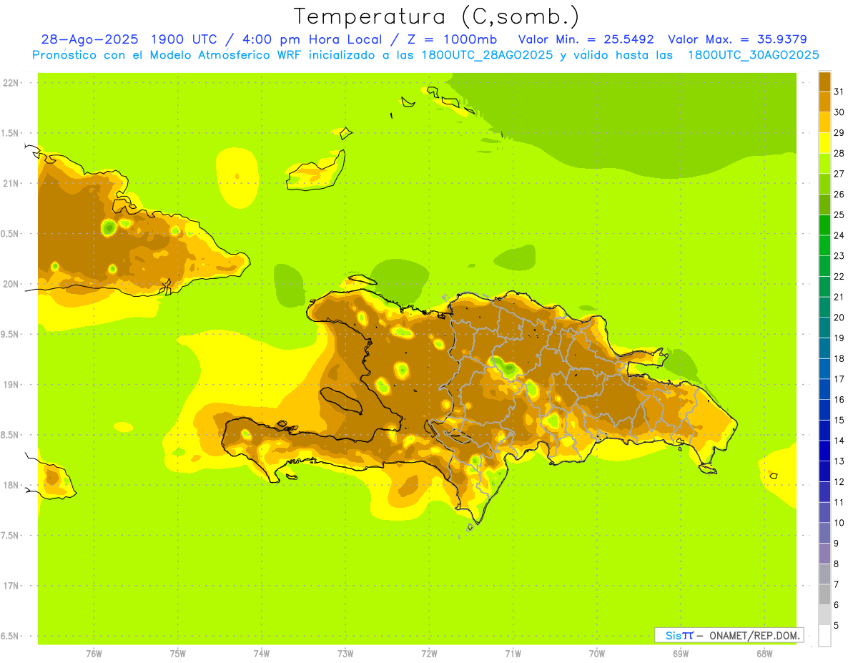Viewport: 858px width, 663px height.
Task: Click orange legend swatch between 30 and 31
Action: point(824,102)
